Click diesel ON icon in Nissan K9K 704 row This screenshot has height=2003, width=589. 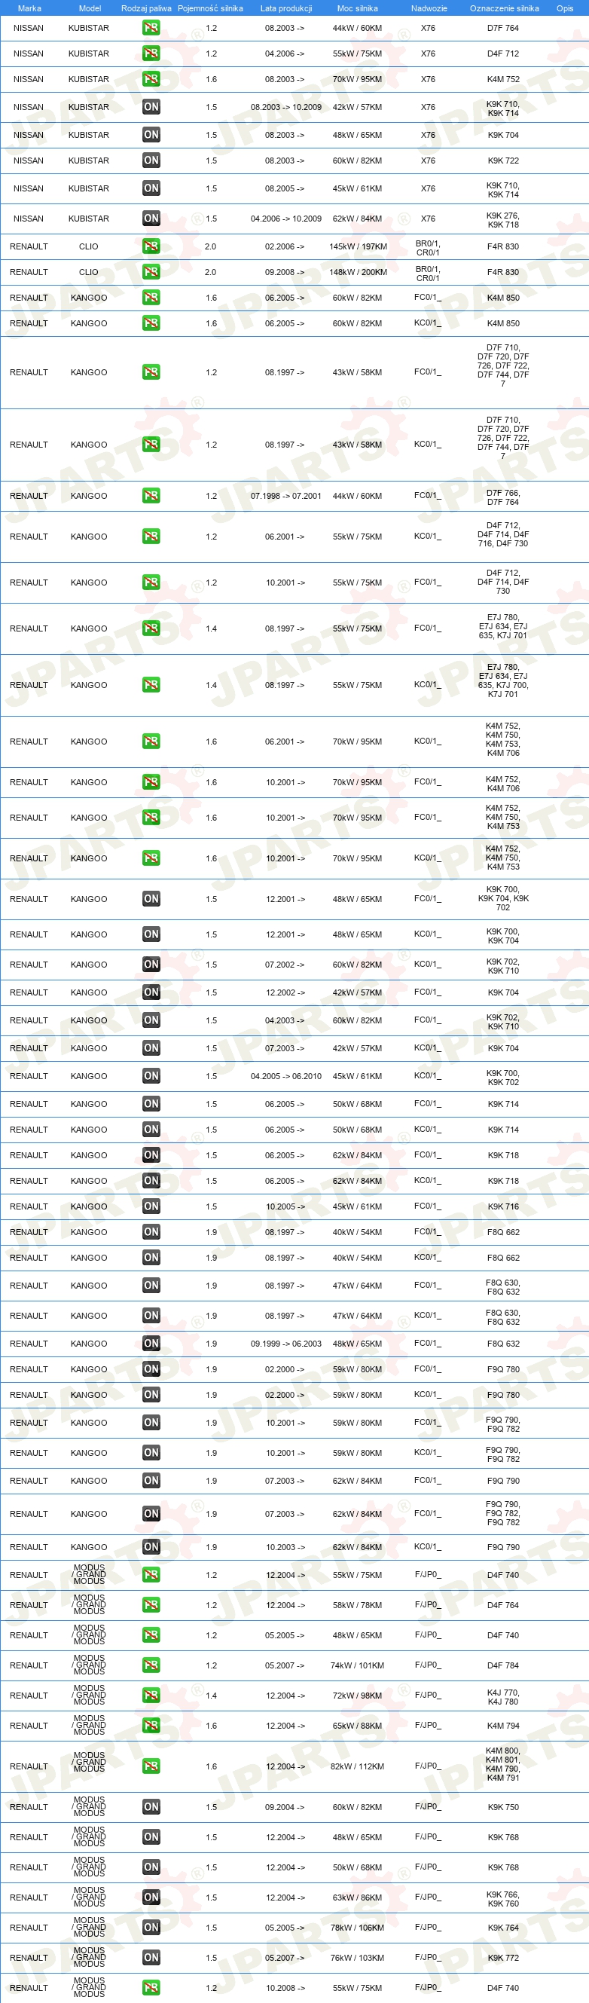point(151,136)
